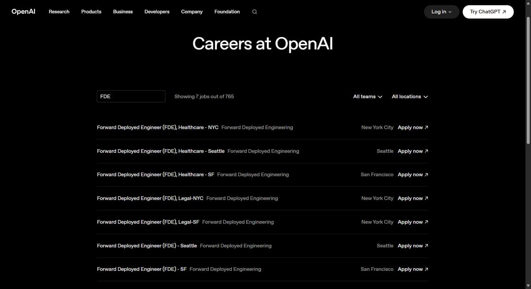Screen dimensions: 531x289
Task: Open Forward Deployed Engineer (FDE) - SF job
Action: pos(142,269)
